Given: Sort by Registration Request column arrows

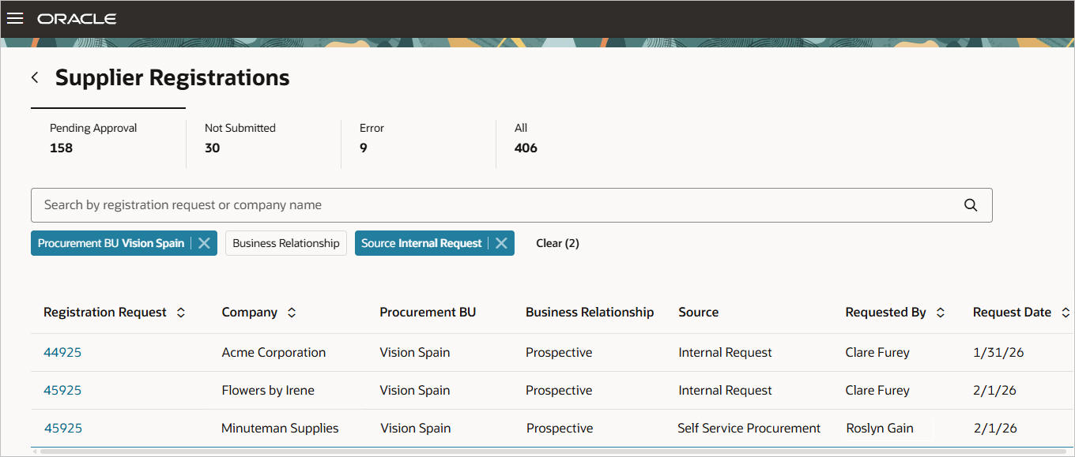Looking at the screenshot, I should pyautogui.click(x=181, y=313).
